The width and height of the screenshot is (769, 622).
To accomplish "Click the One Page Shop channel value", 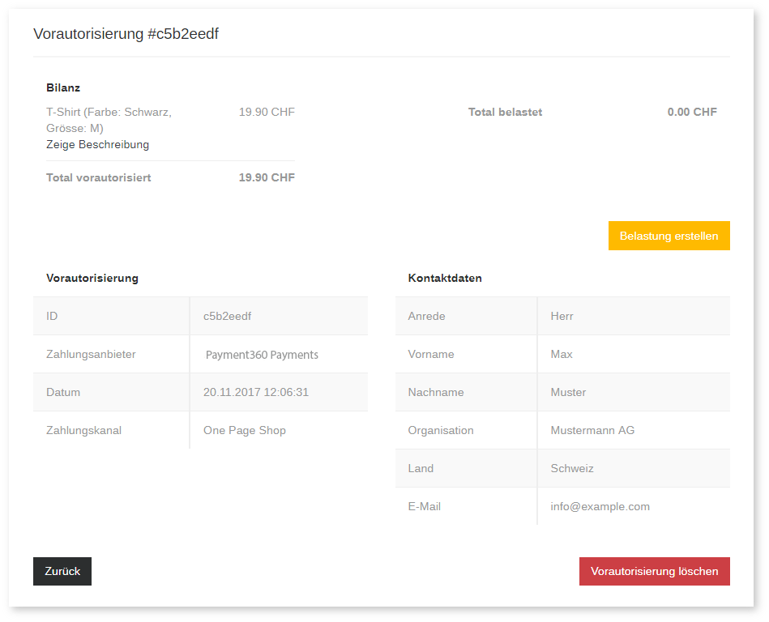I will coord(244,430).
